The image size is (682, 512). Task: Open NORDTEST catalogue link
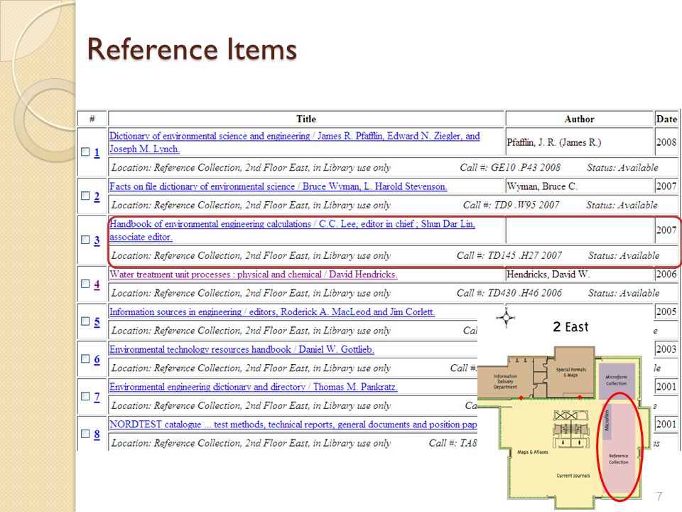click(293, 424)
